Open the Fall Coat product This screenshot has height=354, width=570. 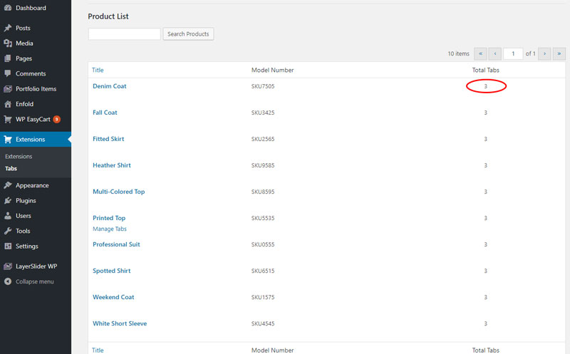105,113
